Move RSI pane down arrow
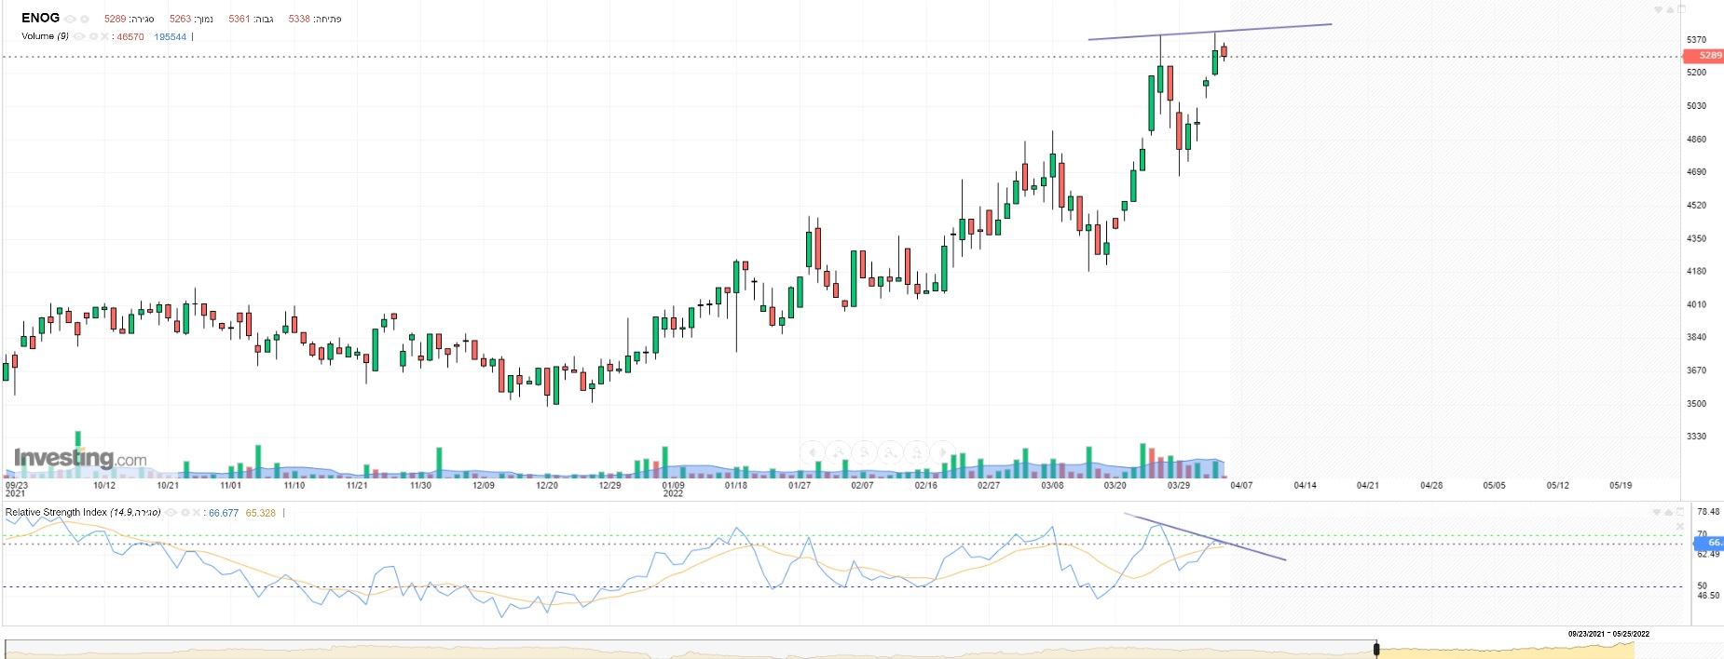 1657,512
